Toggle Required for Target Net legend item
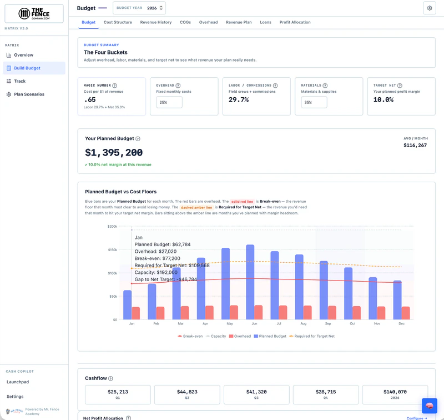 coord(312,336)
